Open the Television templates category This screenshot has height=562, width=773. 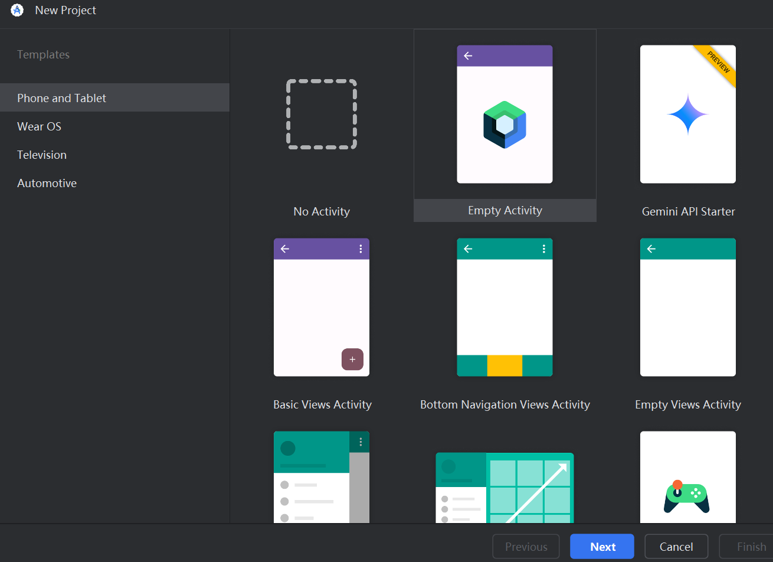pyautogui.click(x=114, y=155)
